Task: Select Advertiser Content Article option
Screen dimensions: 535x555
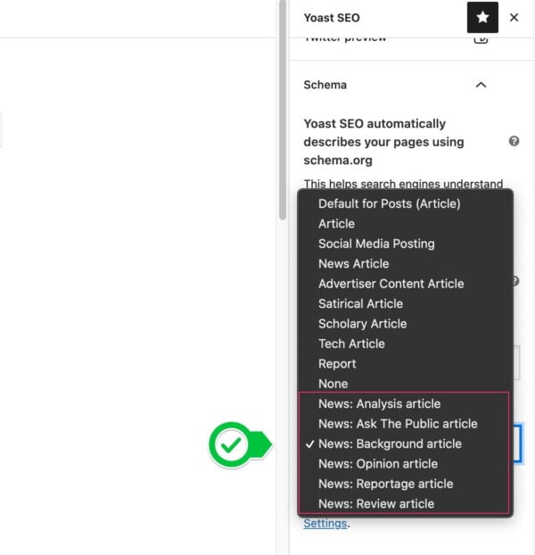Action: 391,284
